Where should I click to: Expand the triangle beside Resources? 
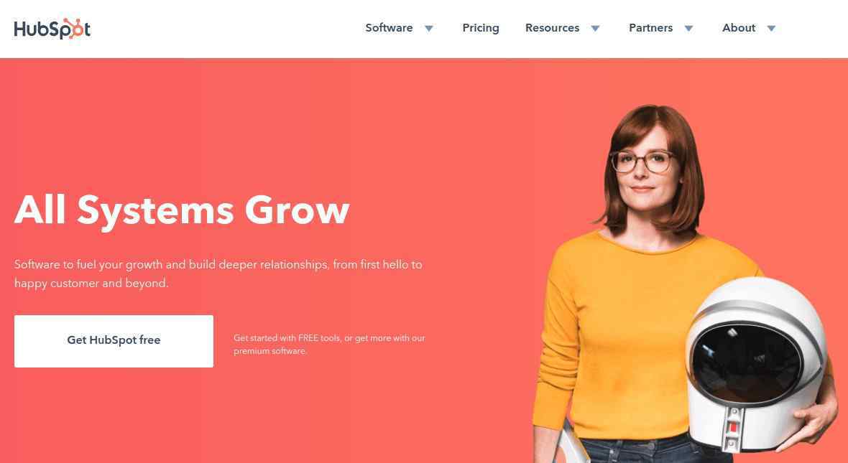point(596,29)
